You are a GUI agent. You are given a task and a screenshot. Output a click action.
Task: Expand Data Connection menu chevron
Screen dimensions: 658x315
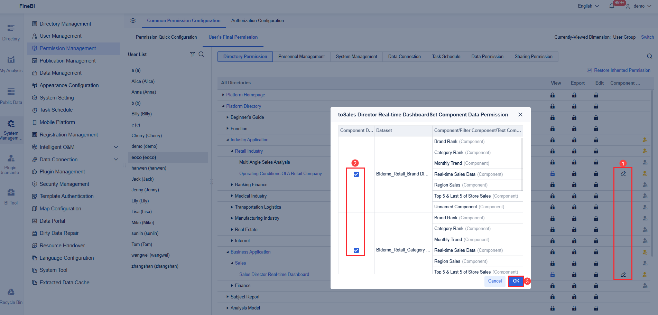point(116,160)
